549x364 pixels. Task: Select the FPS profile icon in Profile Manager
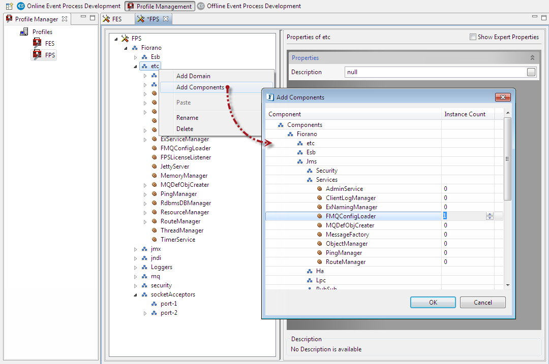[37, 55]
